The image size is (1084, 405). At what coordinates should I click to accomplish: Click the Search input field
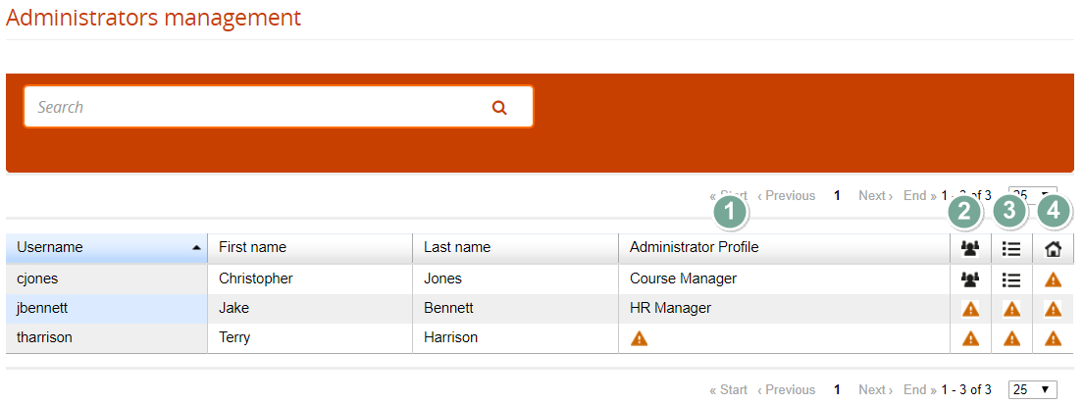pos(255,107)
